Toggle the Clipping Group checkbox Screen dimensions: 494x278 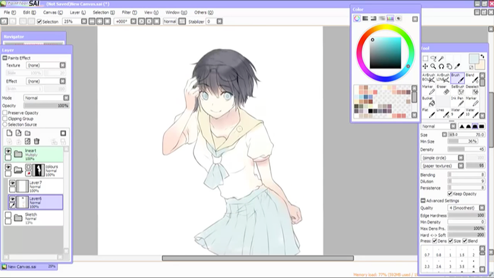pos(5,119)
